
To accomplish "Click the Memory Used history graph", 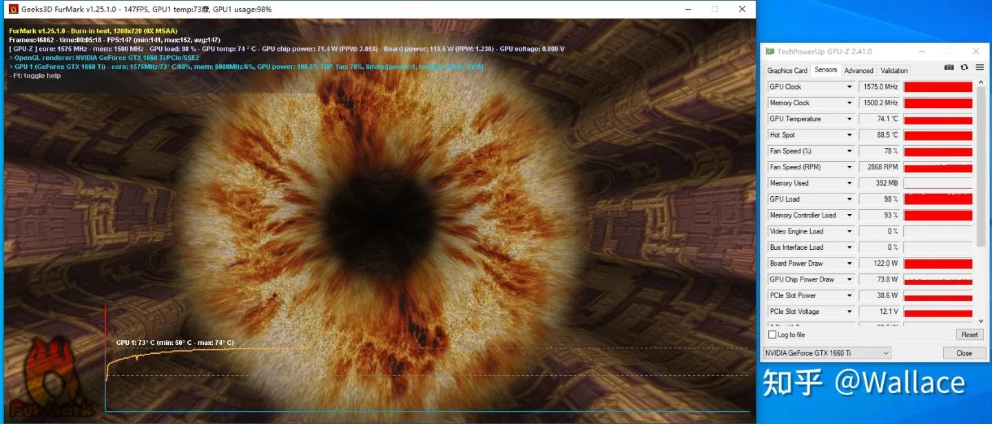I will click(x=938, y=183).
